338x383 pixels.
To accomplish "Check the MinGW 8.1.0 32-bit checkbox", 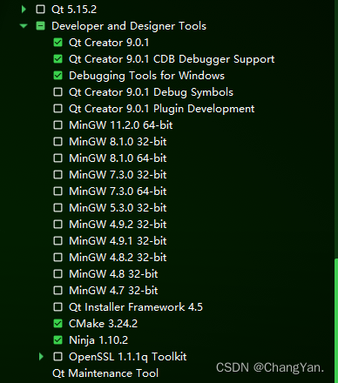I will [57, 142].
